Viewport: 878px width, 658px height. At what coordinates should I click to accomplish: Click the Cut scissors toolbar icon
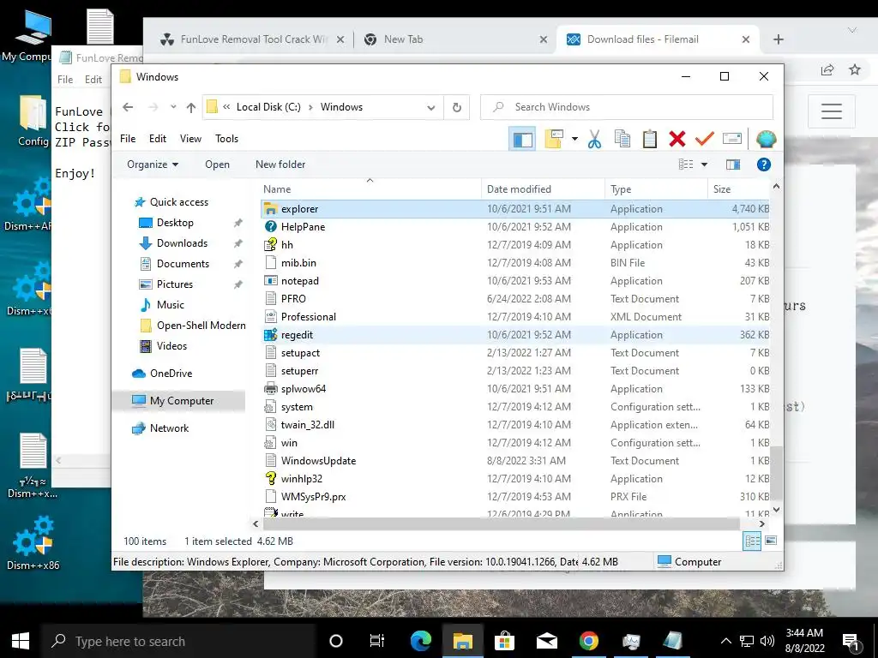pos(594,139)
